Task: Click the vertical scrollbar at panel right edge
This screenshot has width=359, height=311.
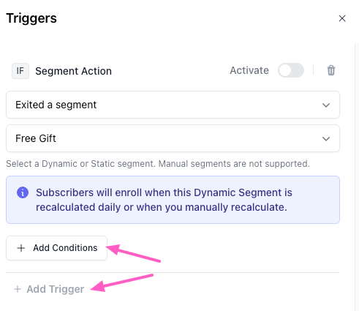Action: click(357, 177)
